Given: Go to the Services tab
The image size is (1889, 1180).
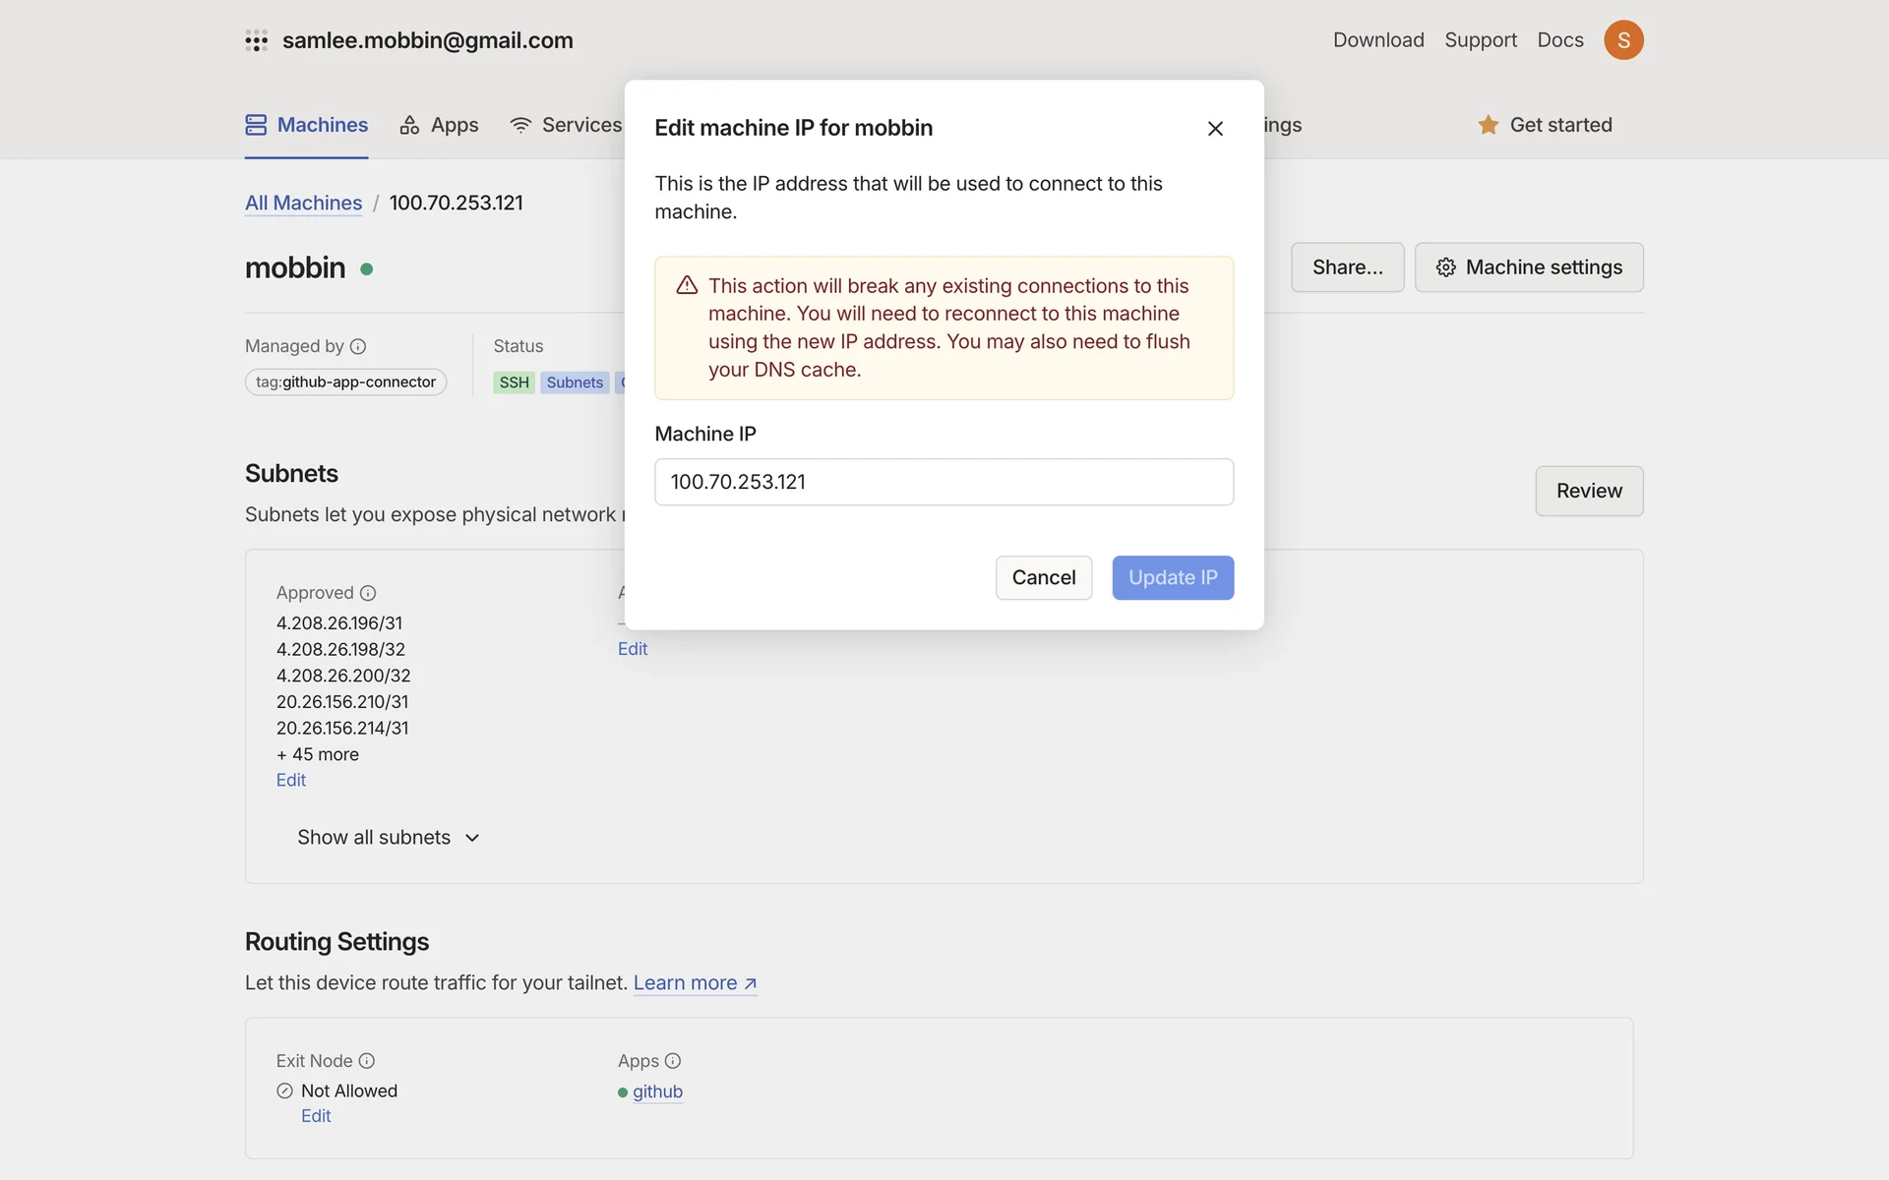Looking at the screenshot, I should 566,125.
